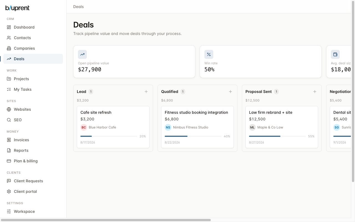
Task: Click the 50% win rate value
Action: tap(209, 70)
